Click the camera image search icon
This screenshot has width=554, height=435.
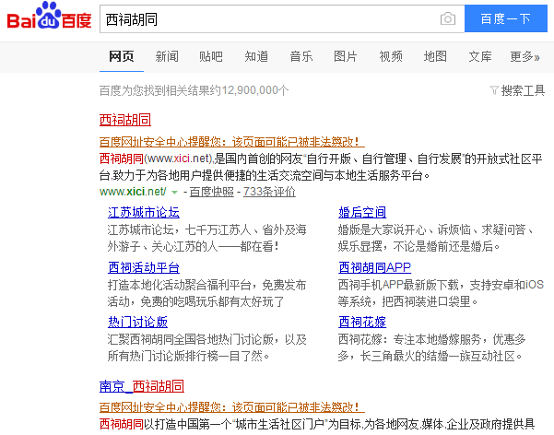[448, 19]
